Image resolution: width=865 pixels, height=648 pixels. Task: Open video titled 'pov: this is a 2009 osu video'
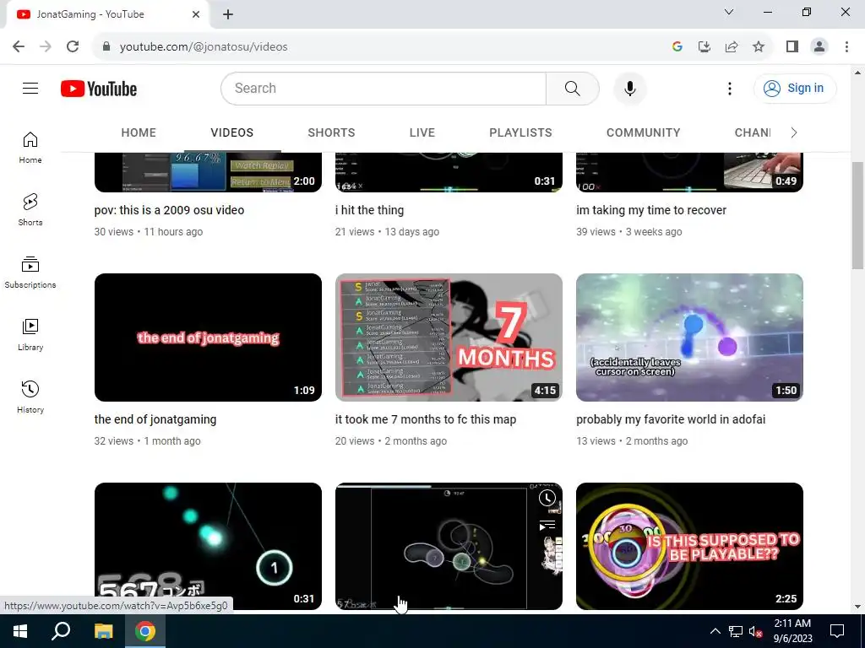coord(169,210)
